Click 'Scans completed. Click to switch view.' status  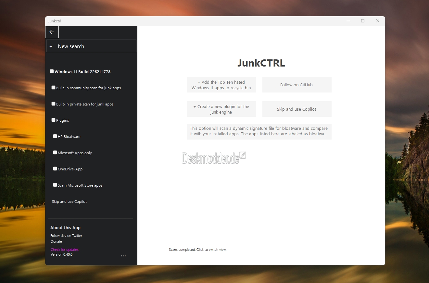(198, 250)
